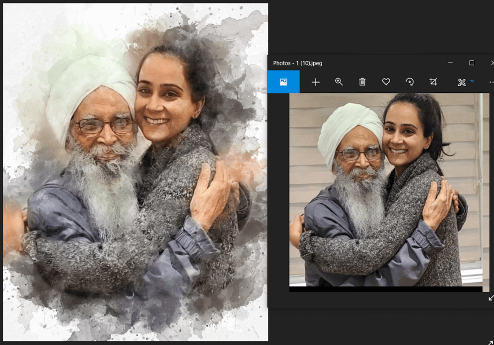This screenshot has width=494, height=345.
Task: Minimize the Photos window
Action: [450, 63]
